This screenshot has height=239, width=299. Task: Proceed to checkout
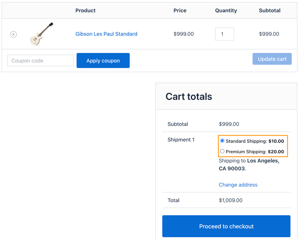(226, 226)
